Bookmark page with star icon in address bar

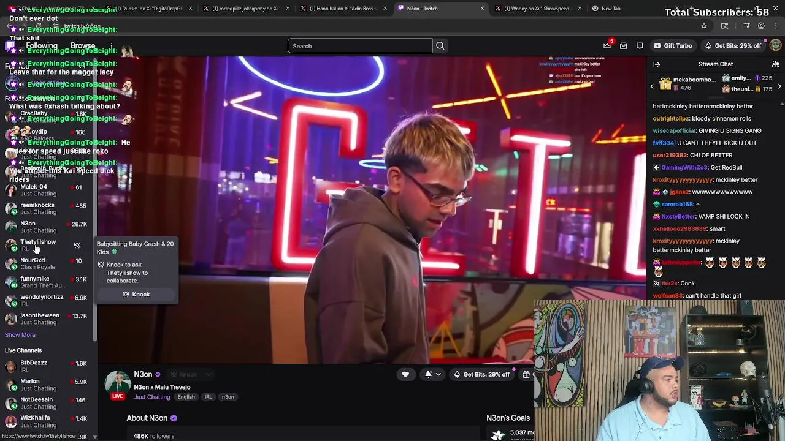coord(704,26)
